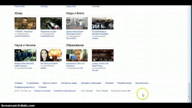Open the SOSkleop channel link
192x108 pixels.
tap(44, 7)
